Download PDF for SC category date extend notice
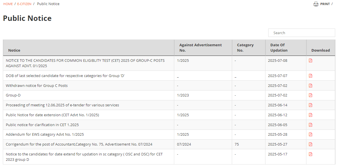The width and height of the screenshot is (338, 167). [310, 154]
